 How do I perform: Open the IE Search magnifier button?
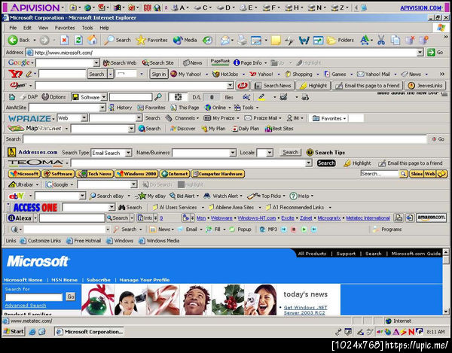tap(118, 40)
